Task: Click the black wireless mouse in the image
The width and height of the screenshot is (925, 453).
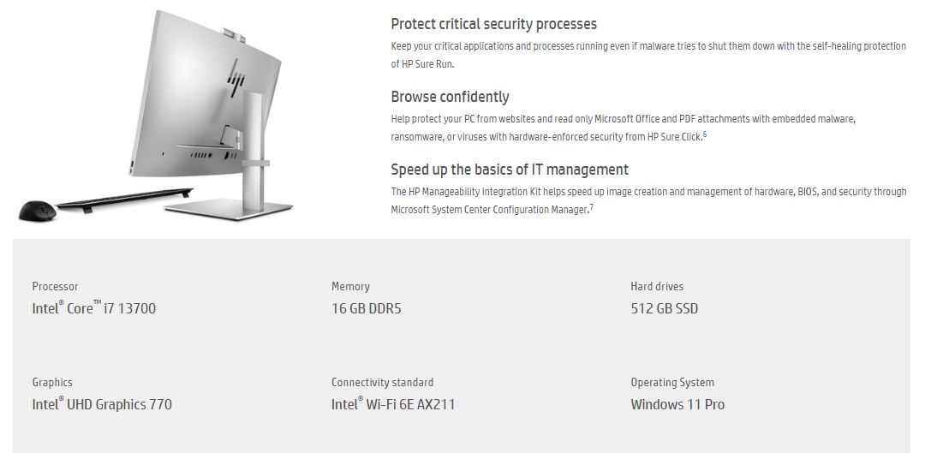Action: click(x=37, y=211)
